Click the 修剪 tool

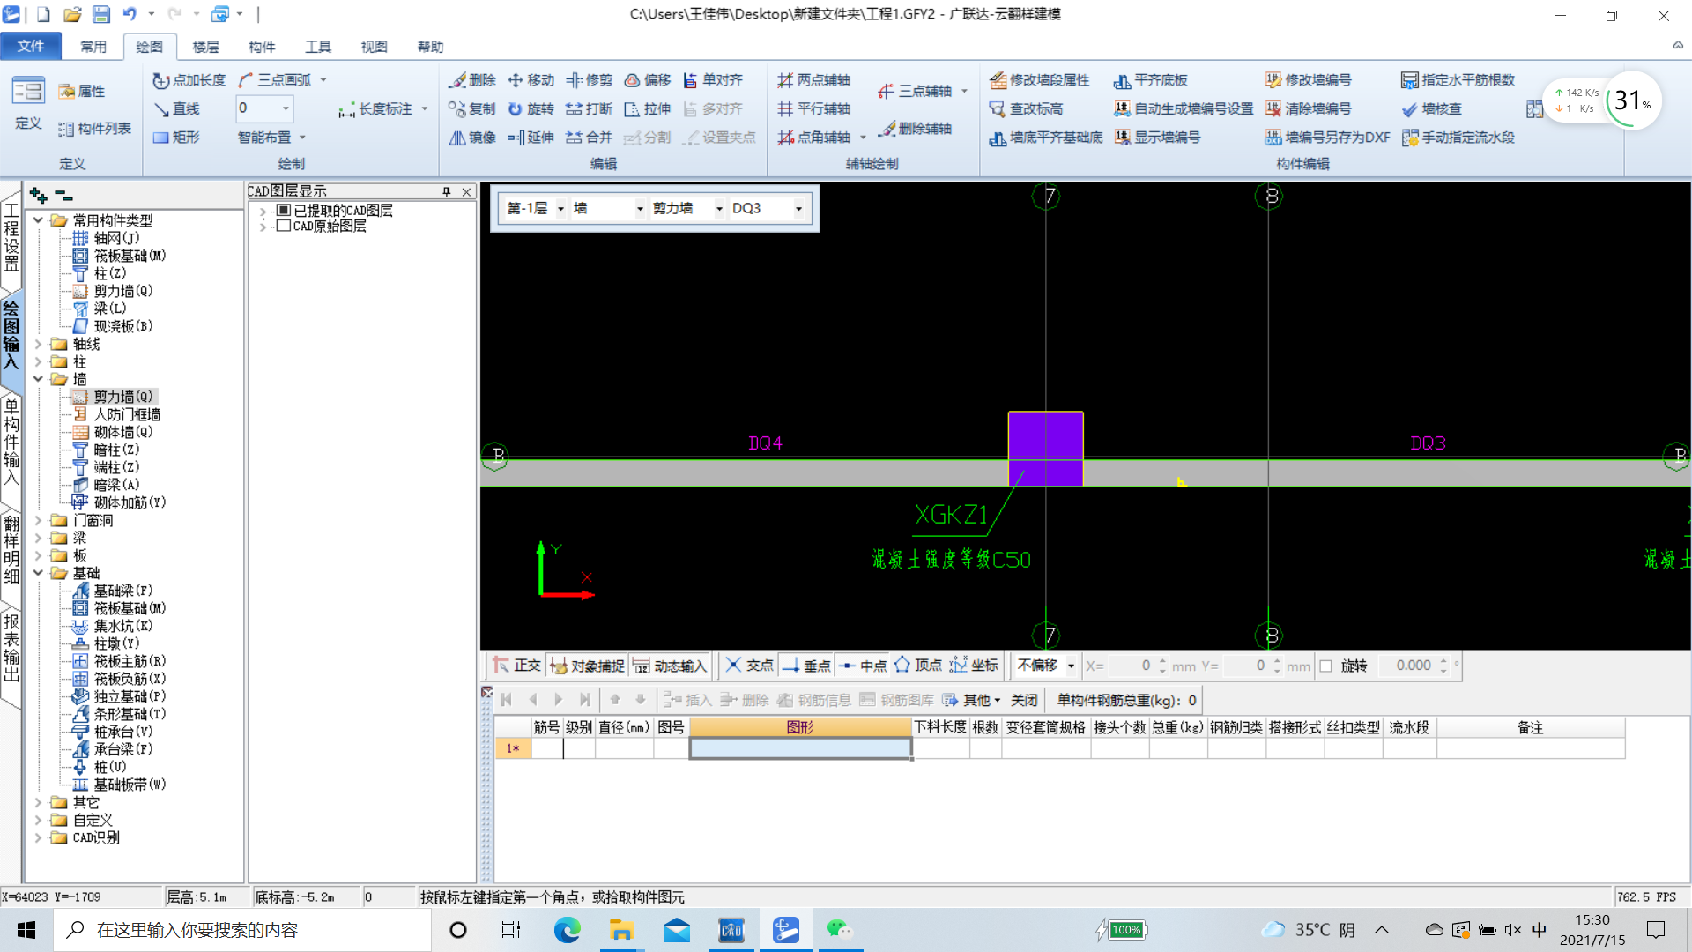[x=589, y=80]
